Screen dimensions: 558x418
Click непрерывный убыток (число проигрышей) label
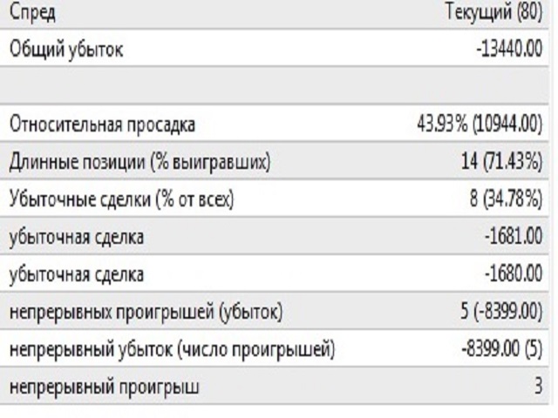point(173,349)
